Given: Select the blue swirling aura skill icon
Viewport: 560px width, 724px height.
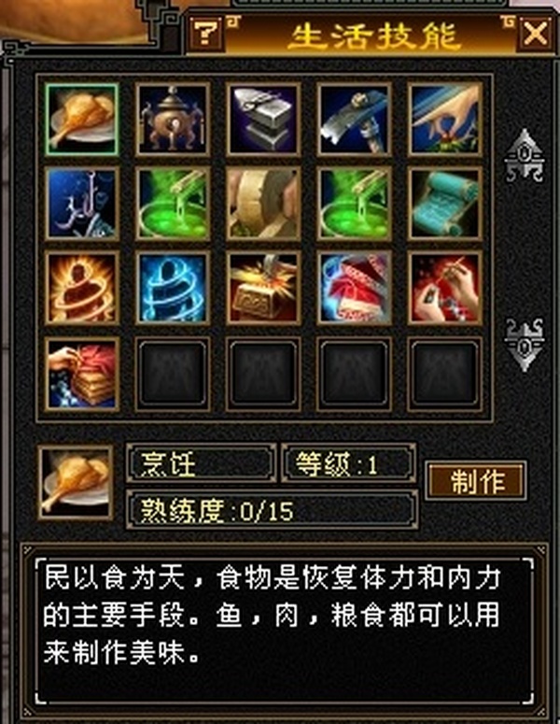Looking at the screenshot, I should pyautogui.click(x=173, y=288).
